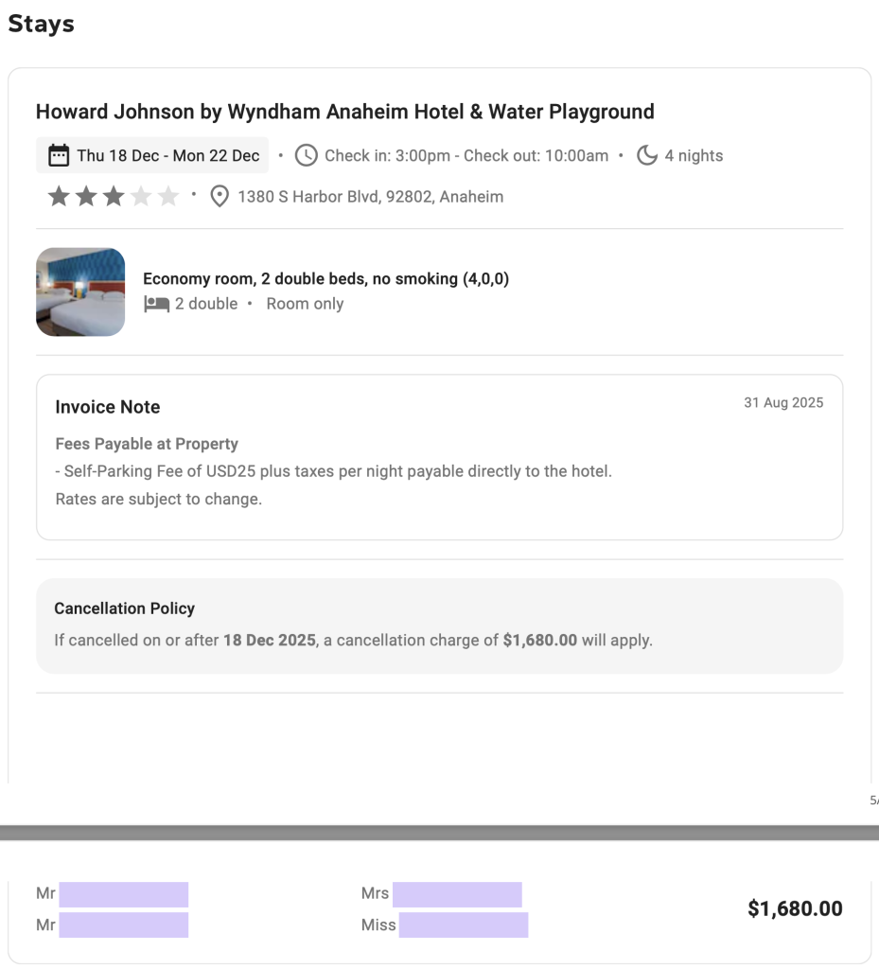Click the fifth empty star rating icon
The height and width of the screenshot is (969, 879).
[168, 197]
